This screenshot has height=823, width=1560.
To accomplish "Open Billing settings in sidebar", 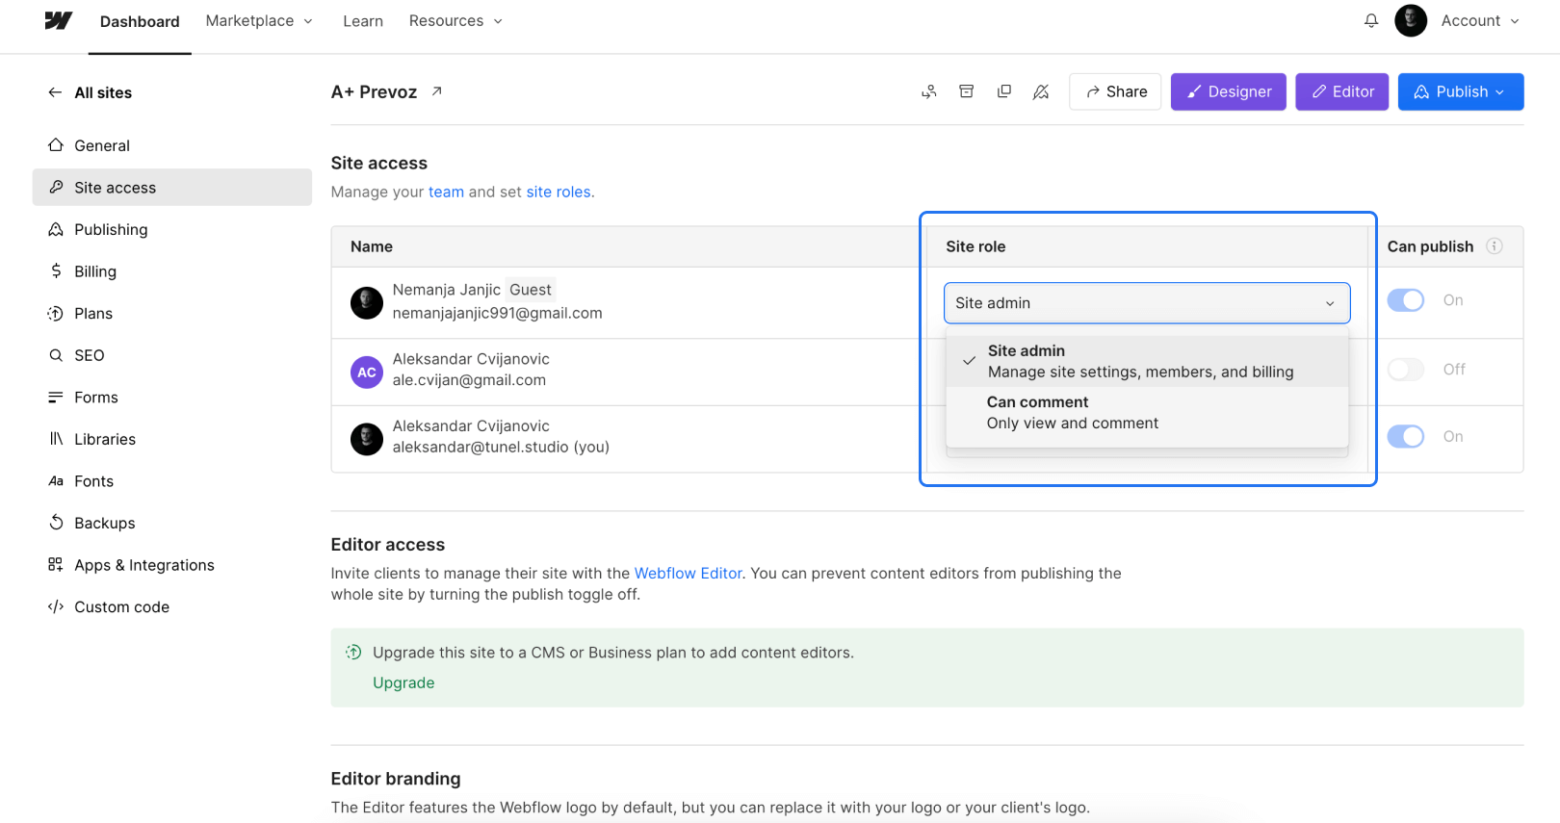I will (172, 271).
